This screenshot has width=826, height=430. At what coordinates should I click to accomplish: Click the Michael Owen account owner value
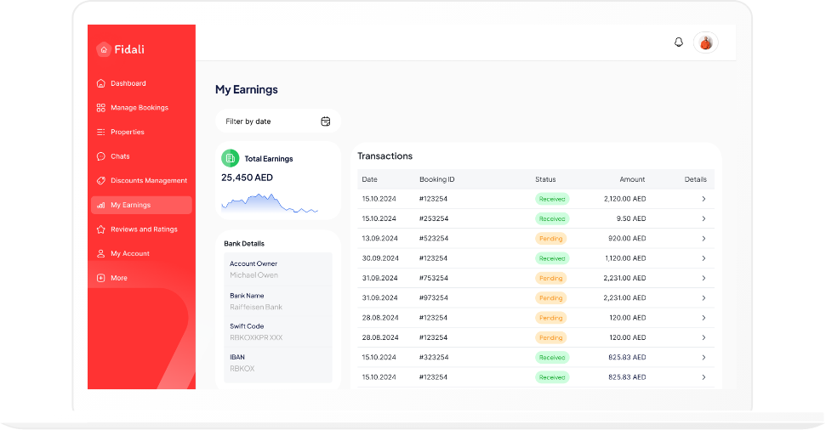(x=253, y=275)
